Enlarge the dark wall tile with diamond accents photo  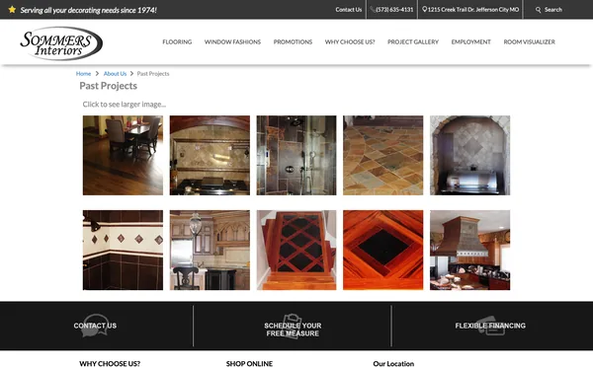[x=123, y=250]
